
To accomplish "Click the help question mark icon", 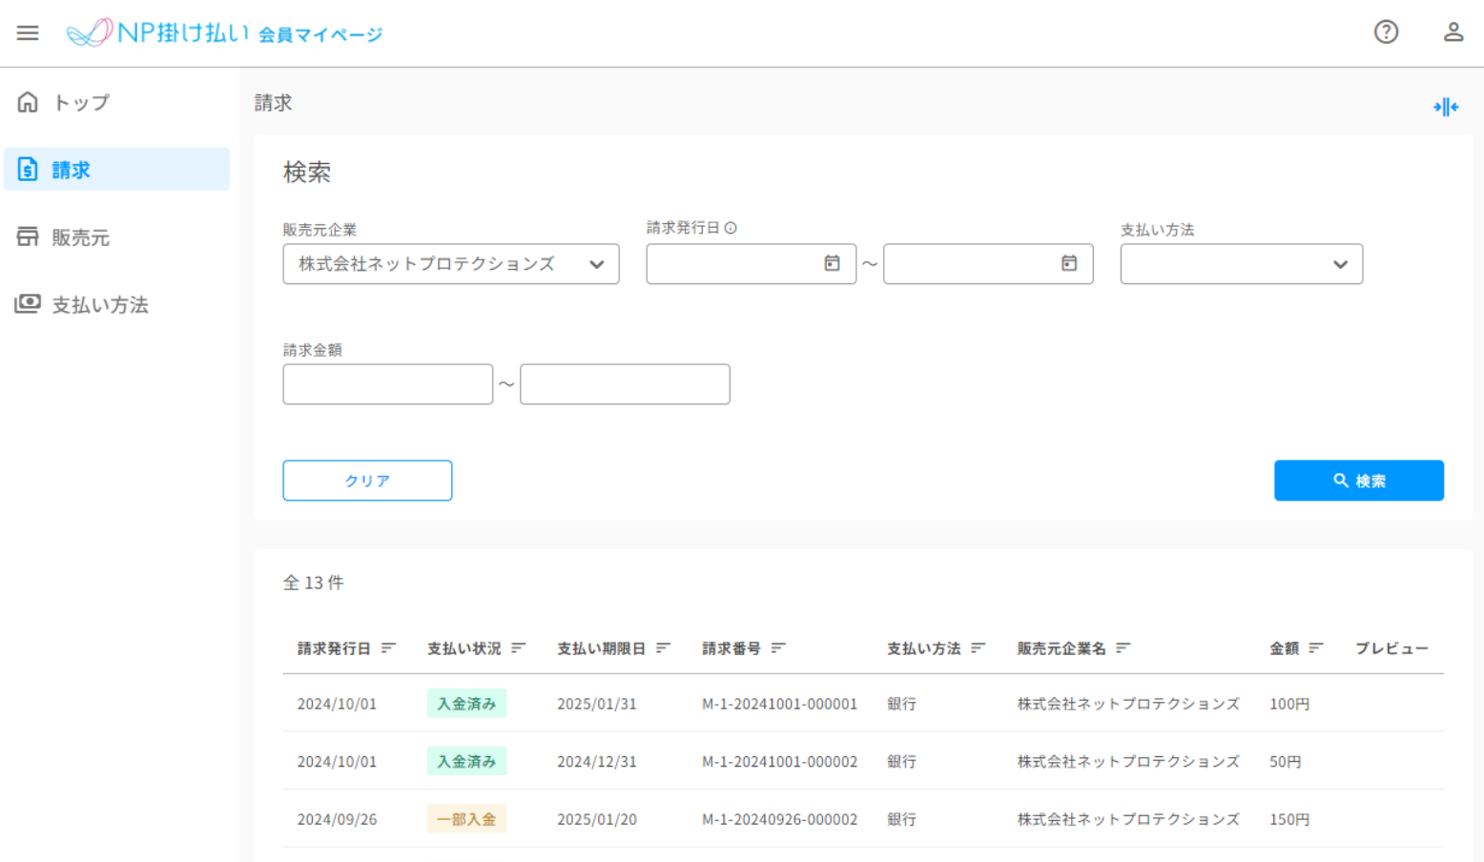I will 1386,32.
